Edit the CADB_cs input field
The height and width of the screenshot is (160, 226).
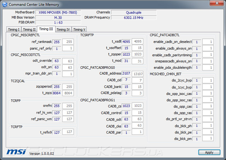tap(137, 106)
